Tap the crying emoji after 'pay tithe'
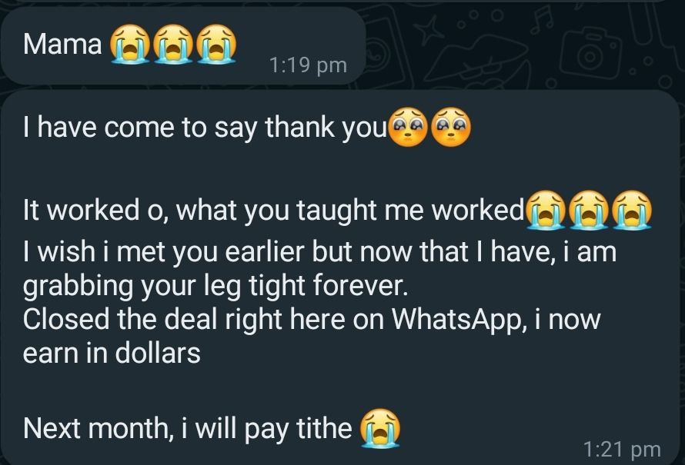Viewport: 685px width, 465px height. (379, 428)
